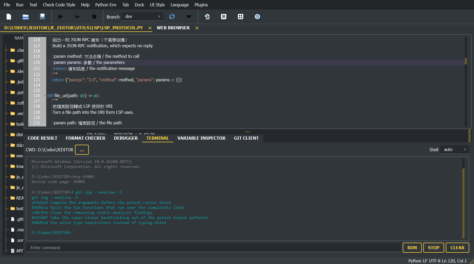Click the fast-forward run icon in the toolbar
This screenshot has height=264, width=474.
click(77, 17)
